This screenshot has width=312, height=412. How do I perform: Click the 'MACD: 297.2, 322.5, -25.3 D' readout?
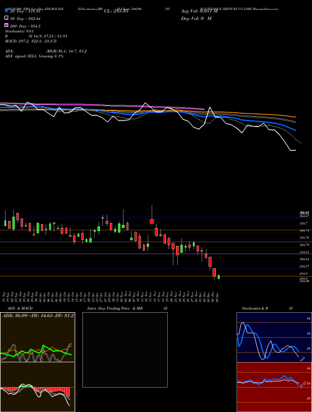coord(31,41)
